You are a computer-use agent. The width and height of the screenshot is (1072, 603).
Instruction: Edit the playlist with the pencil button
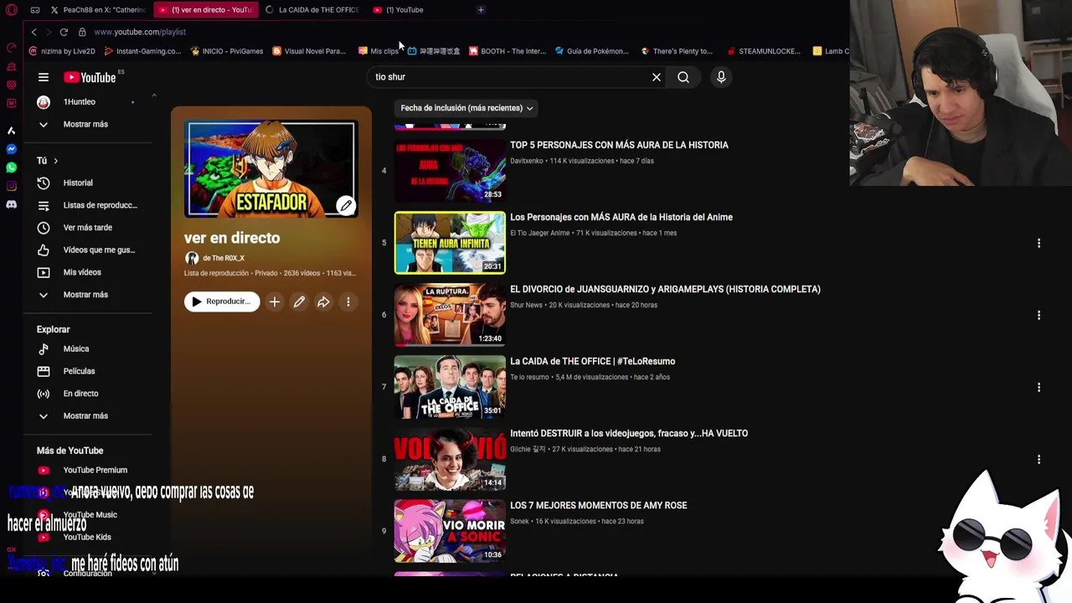(x=299, y=301)
